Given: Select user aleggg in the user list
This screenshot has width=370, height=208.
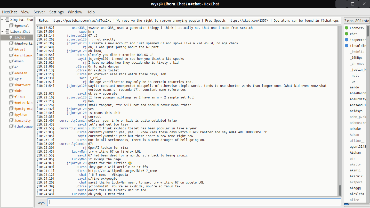Looking at the screenshot, I should 355,188.
